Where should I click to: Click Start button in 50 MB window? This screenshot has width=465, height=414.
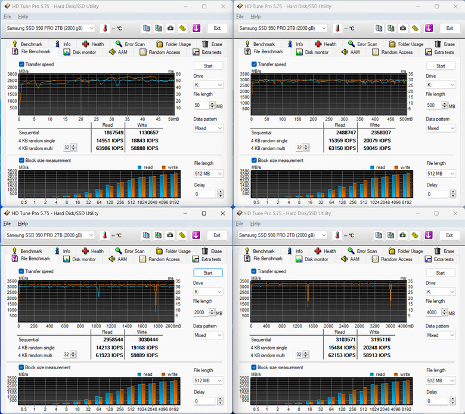[208, 66]
